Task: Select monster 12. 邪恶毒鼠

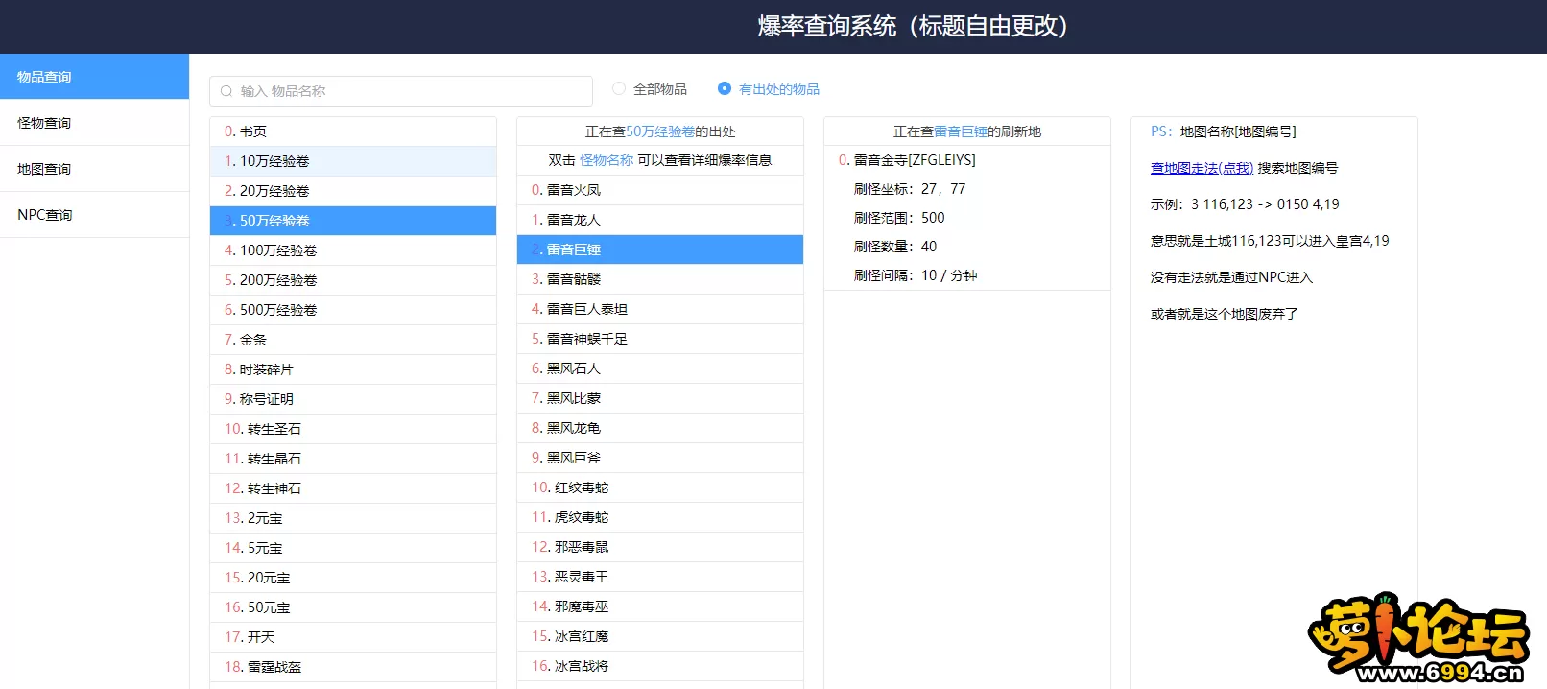Action: tap(660, 547)
